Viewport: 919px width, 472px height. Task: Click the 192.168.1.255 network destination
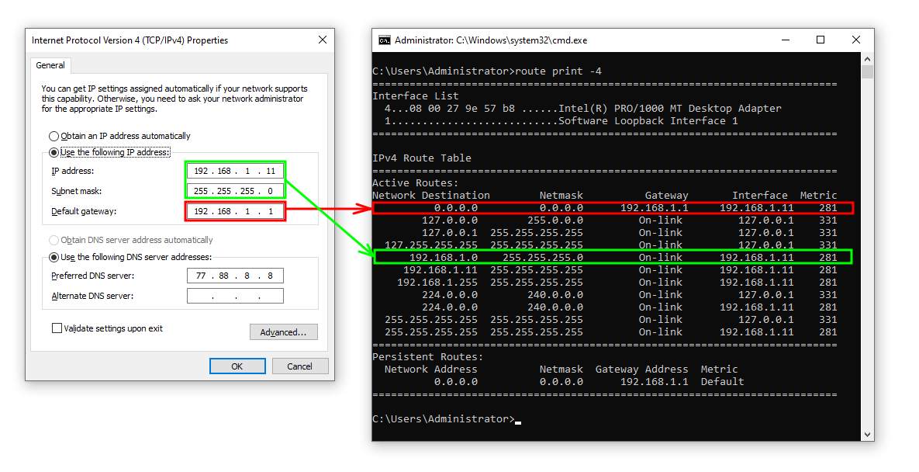[437, 282]
